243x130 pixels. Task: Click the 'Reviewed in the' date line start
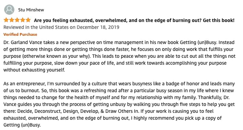point(21,27)
